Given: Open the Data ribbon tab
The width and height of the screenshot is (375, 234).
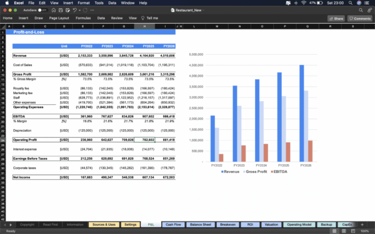Looking at the screenshot, I should point(101,18).
